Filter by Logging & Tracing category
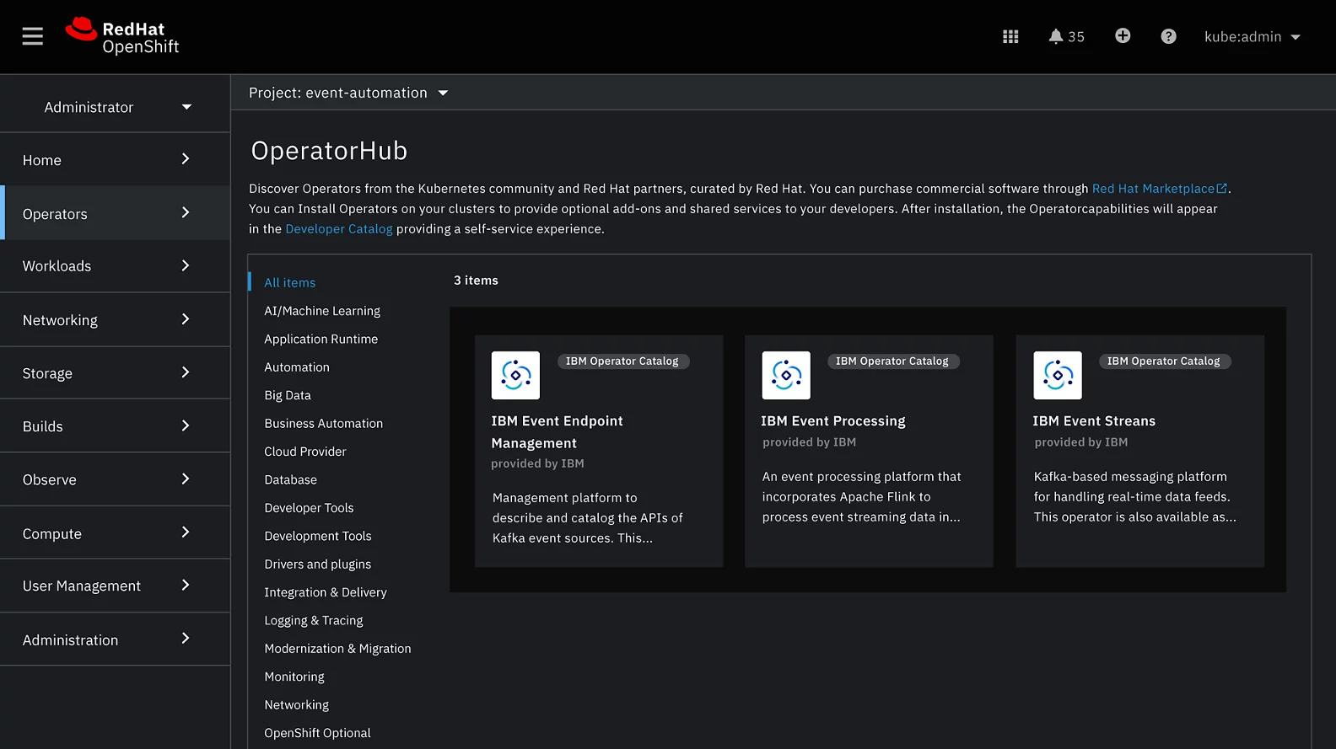1336x749 pixels. point(314,620)
